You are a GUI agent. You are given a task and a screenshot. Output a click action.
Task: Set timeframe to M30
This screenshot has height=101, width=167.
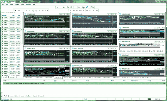(80, 10)
